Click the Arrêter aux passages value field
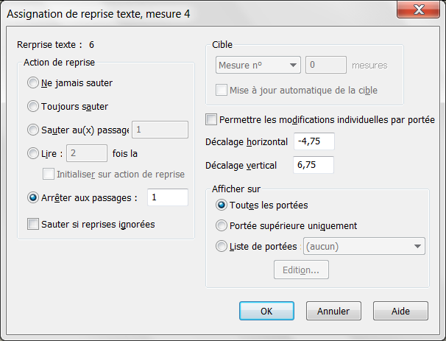This screenshot has width=446, height=341. point(166,197)
